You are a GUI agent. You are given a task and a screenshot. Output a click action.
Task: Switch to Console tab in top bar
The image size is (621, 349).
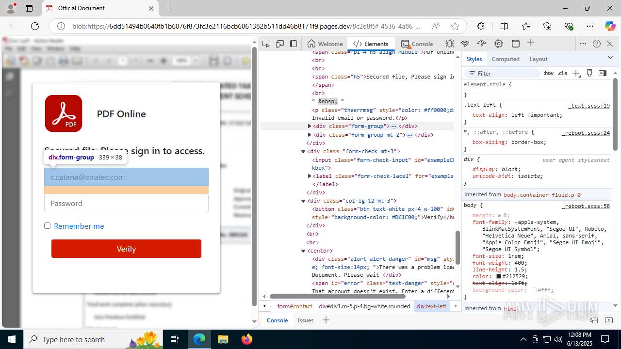coord(417,44)
